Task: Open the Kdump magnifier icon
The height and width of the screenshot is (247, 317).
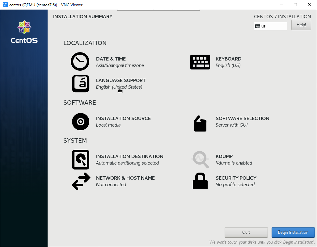Action: click(200, 160)
